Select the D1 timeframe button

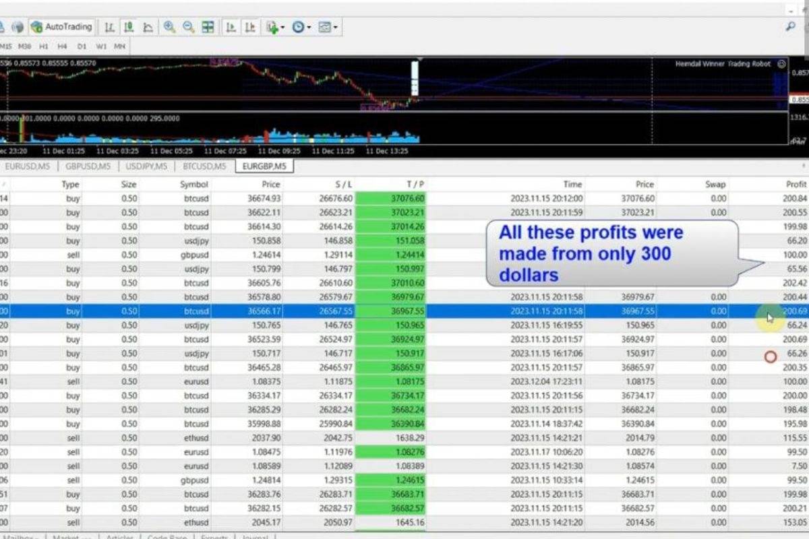(x=82, y=46)
